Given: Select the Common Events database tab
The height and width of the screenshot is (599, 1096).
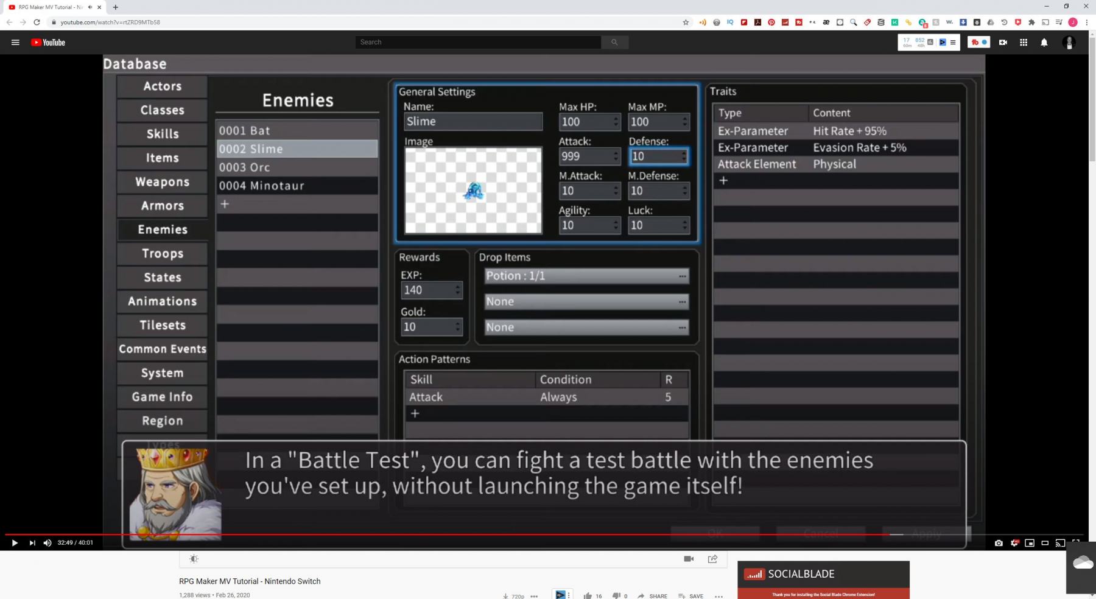Looking at the screenshot, I should (x=163, y=349).
